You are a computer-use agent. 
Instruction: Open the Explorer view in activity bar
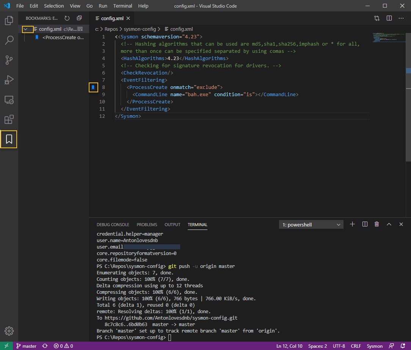tap(9, 20)
